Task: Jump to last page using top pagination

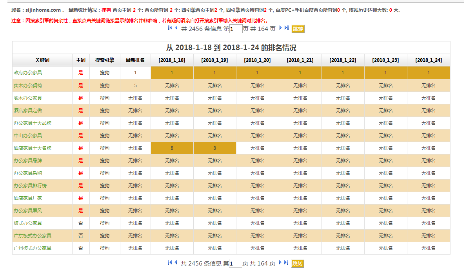Action: coord(287,28)
